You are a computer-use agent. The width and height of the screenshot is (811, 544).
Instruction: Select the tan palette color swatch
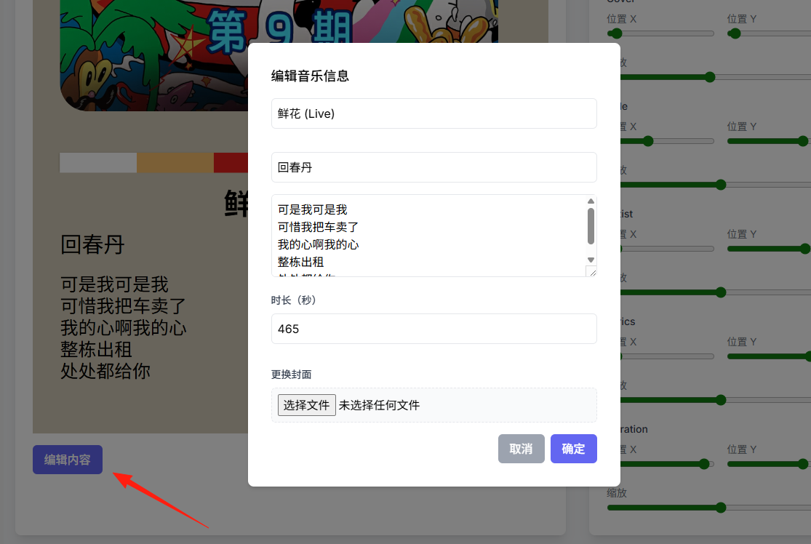coord(175,162)
